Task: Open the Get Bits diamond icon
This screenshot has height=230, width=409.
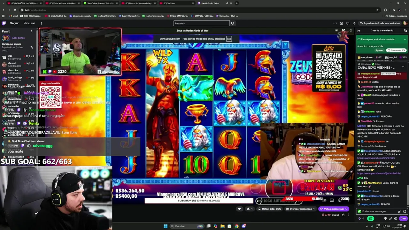Action: [x=354, y=23]
